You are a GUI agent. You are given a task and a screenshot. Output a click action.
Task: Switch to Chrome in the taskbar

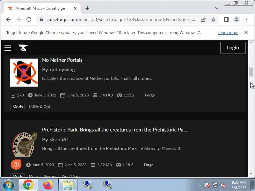pyautogui.click(x=28, y=185)
